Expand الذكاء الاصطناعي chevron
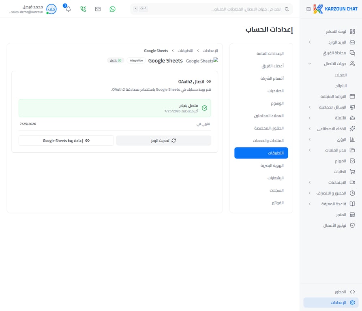 point(310,129)
